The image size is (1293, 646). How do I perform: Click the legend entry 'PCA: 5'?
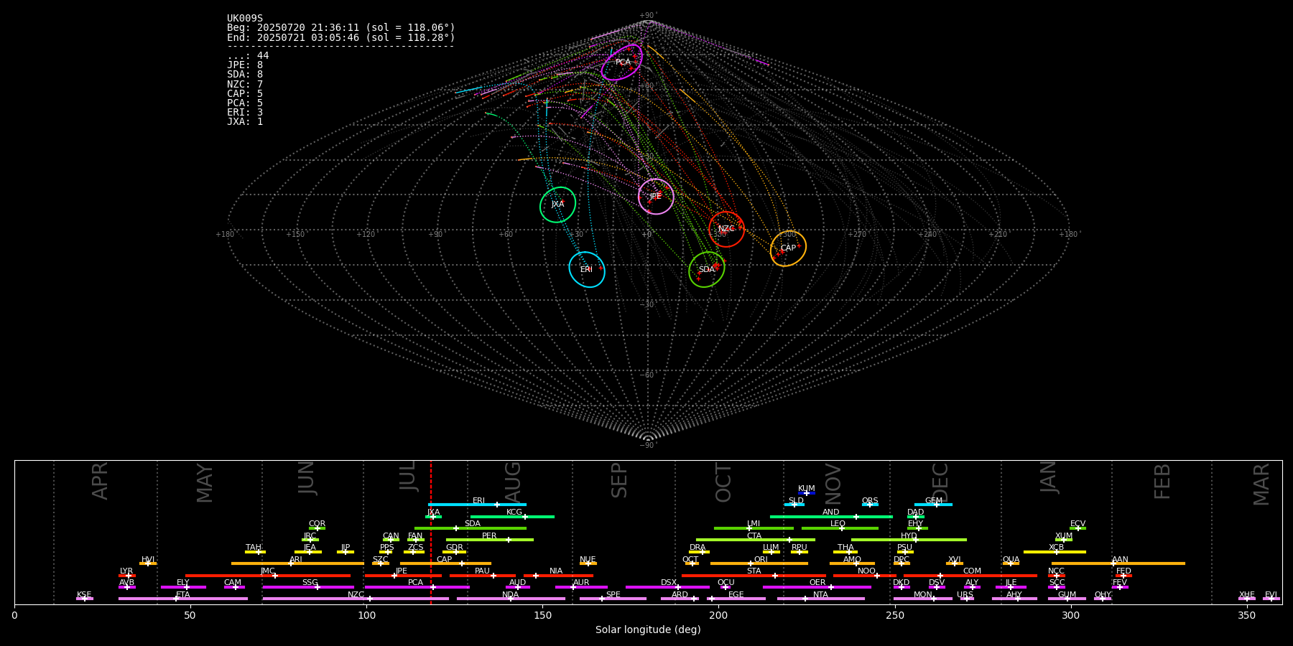(x=245, y=103)
